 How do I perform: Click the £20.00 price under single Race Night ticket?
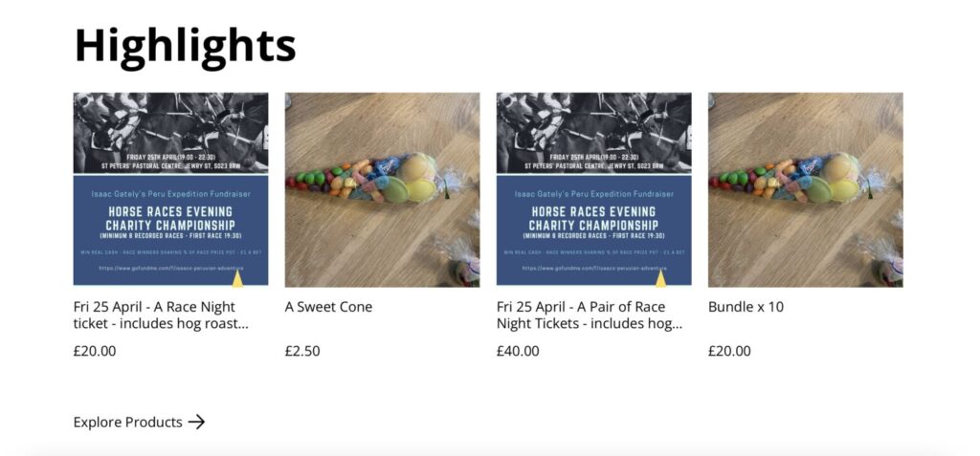click(x=95, y=351)
